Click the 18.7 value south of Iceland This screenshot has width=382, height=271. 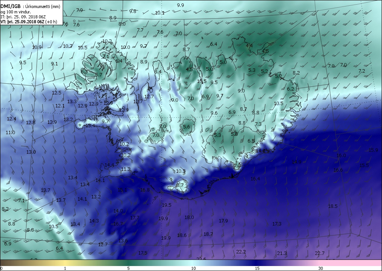click(x=208, y=234)
